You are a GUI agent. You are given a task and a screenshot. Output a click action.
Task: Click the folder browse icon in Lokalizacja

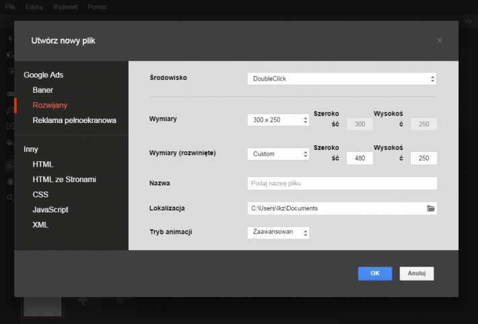[431, 208]
